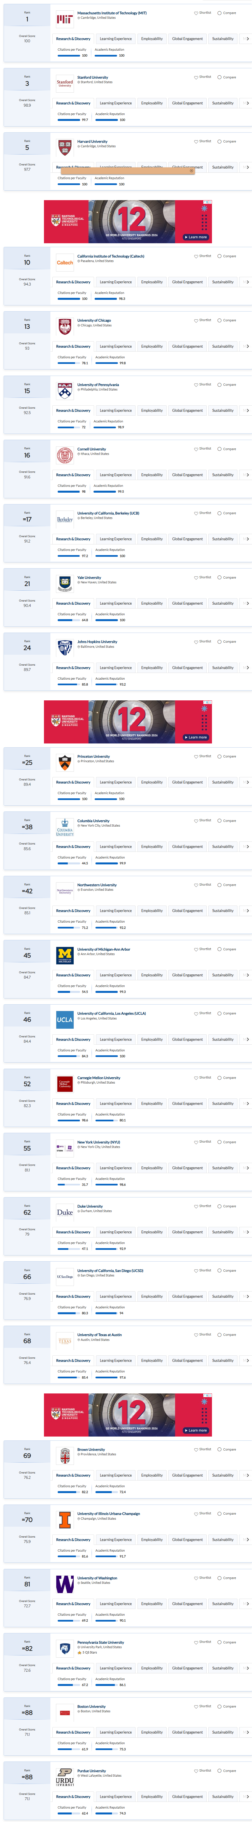This screenshot has height=1822, width=252.
Task: Open Employability tab for Stanford University
Action: [151, 103]
